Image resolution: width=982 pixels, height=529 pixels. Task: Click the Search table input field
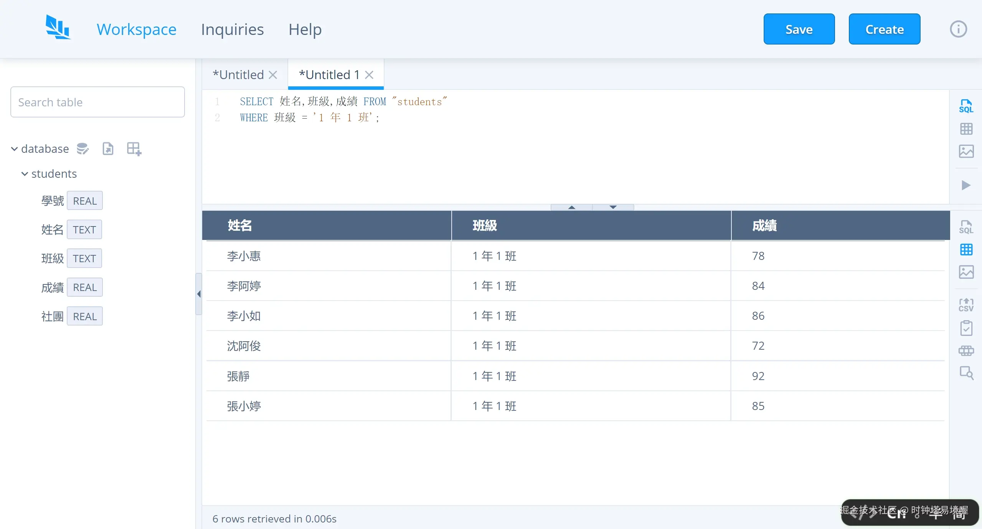click(97, 102)
